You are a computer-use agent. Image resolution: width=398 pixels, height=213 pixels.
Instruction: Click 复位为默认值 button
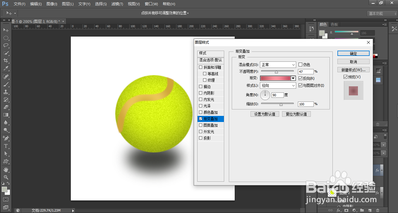click(296, 114)
